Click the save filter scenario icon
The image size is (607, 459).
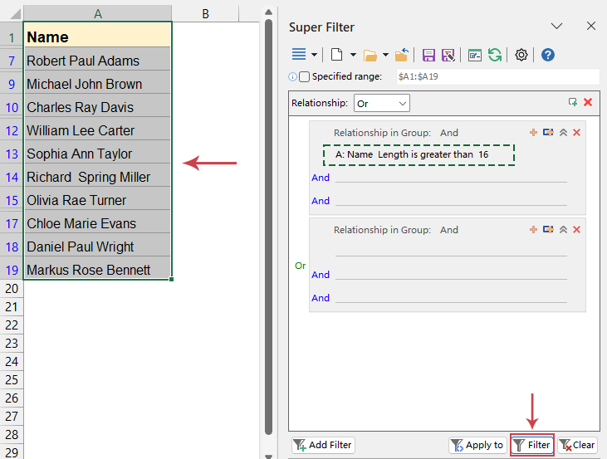point(428,55)
